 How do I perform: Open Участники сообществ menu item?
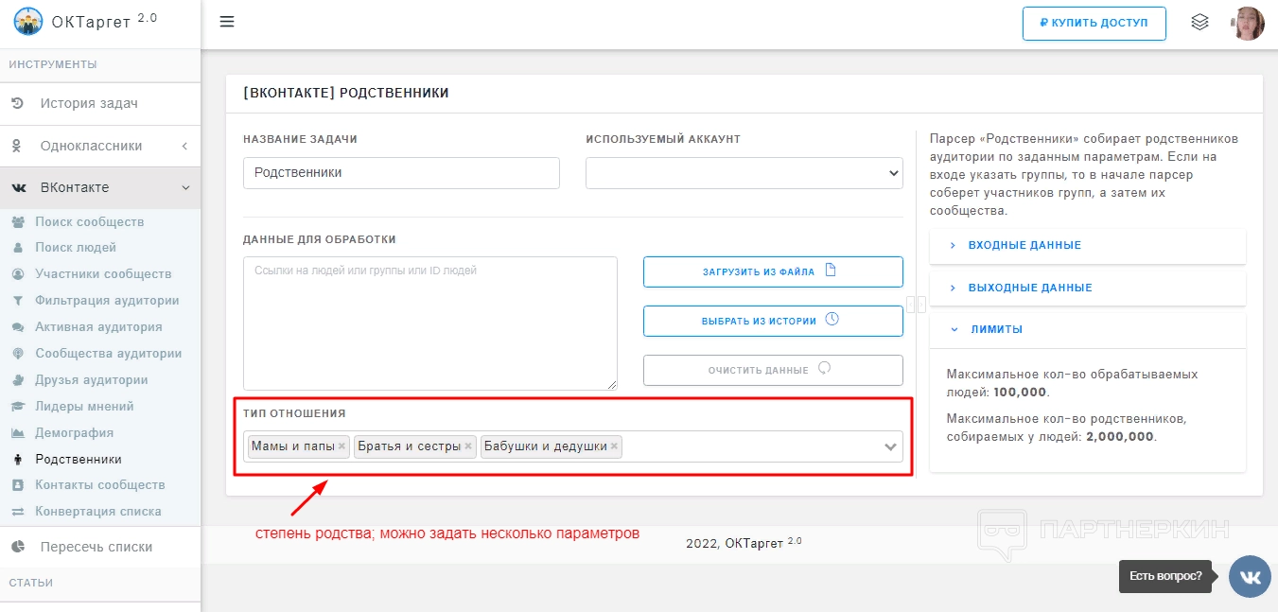(x=103, y=274)
